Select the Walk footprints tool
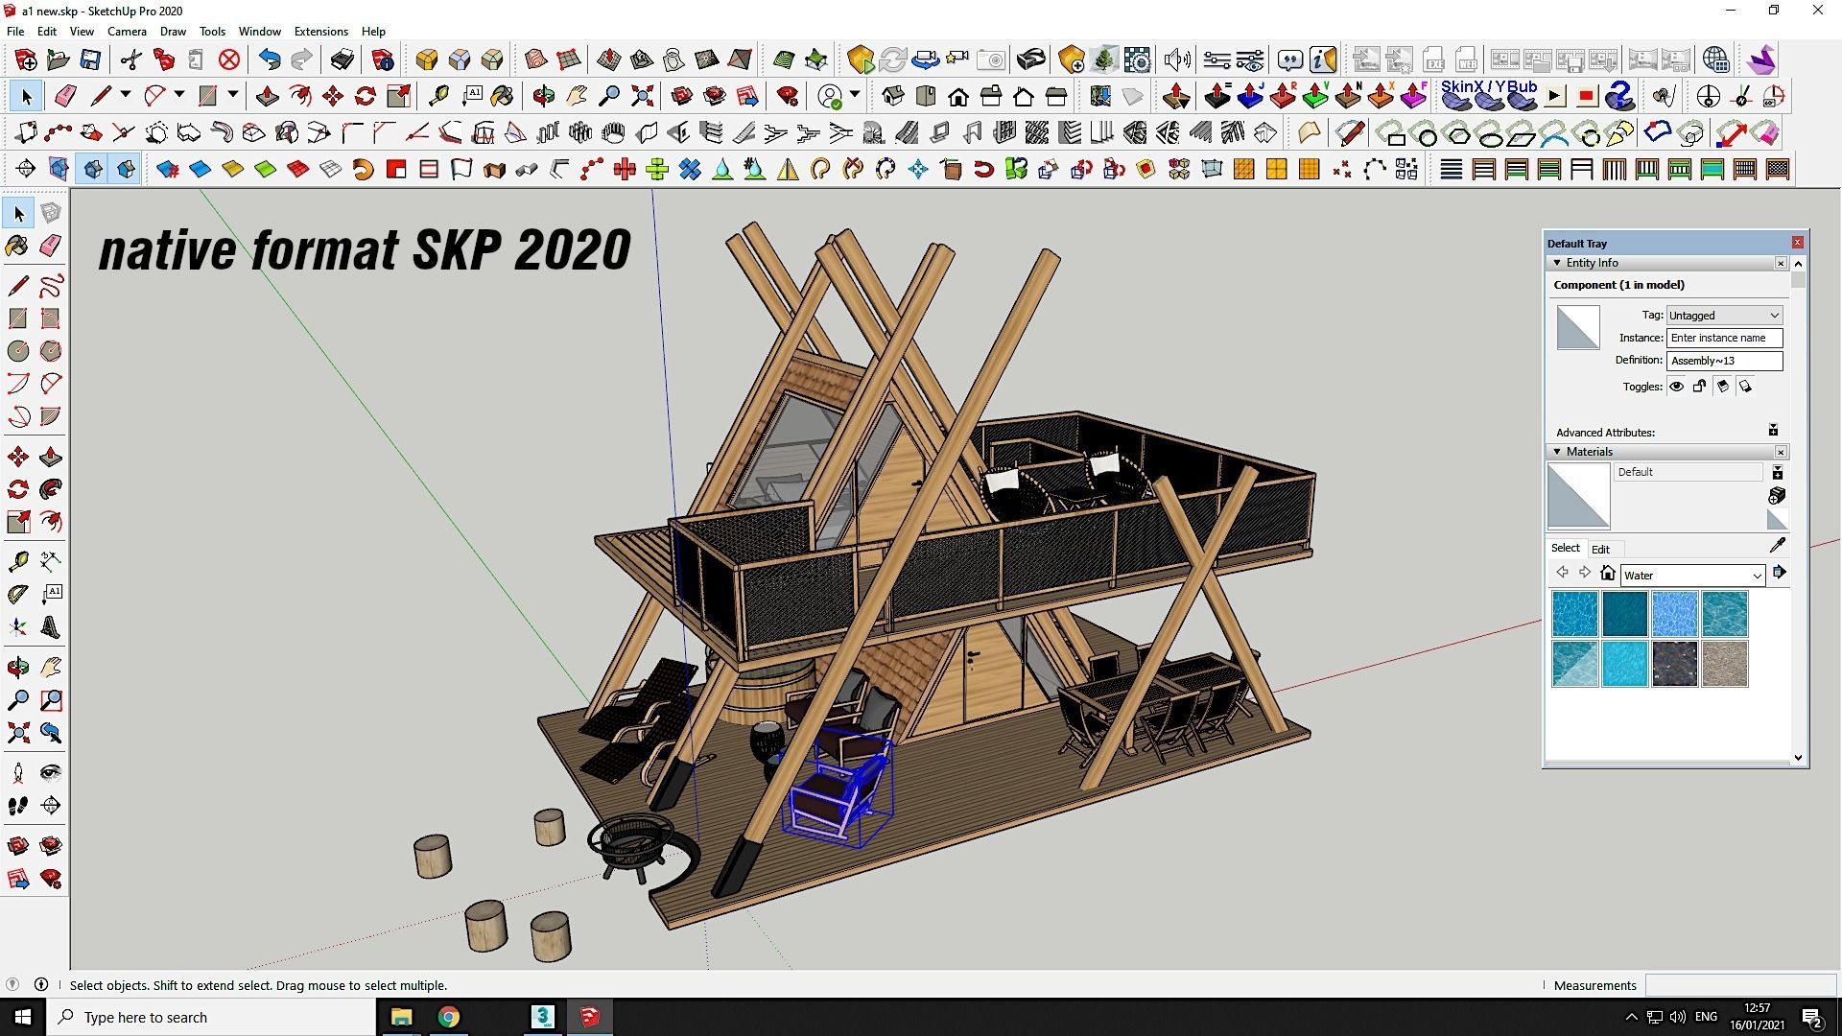Screen dimensions: 1842x1036 click(x=17, y=806)
